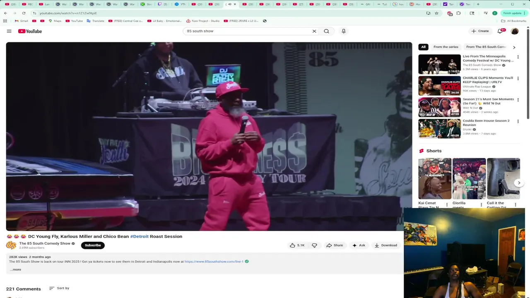The height and width of the screenshot is (298, 530).
Task: Select the From The 85 South Comedy chip
Action: tap(486, 47)
